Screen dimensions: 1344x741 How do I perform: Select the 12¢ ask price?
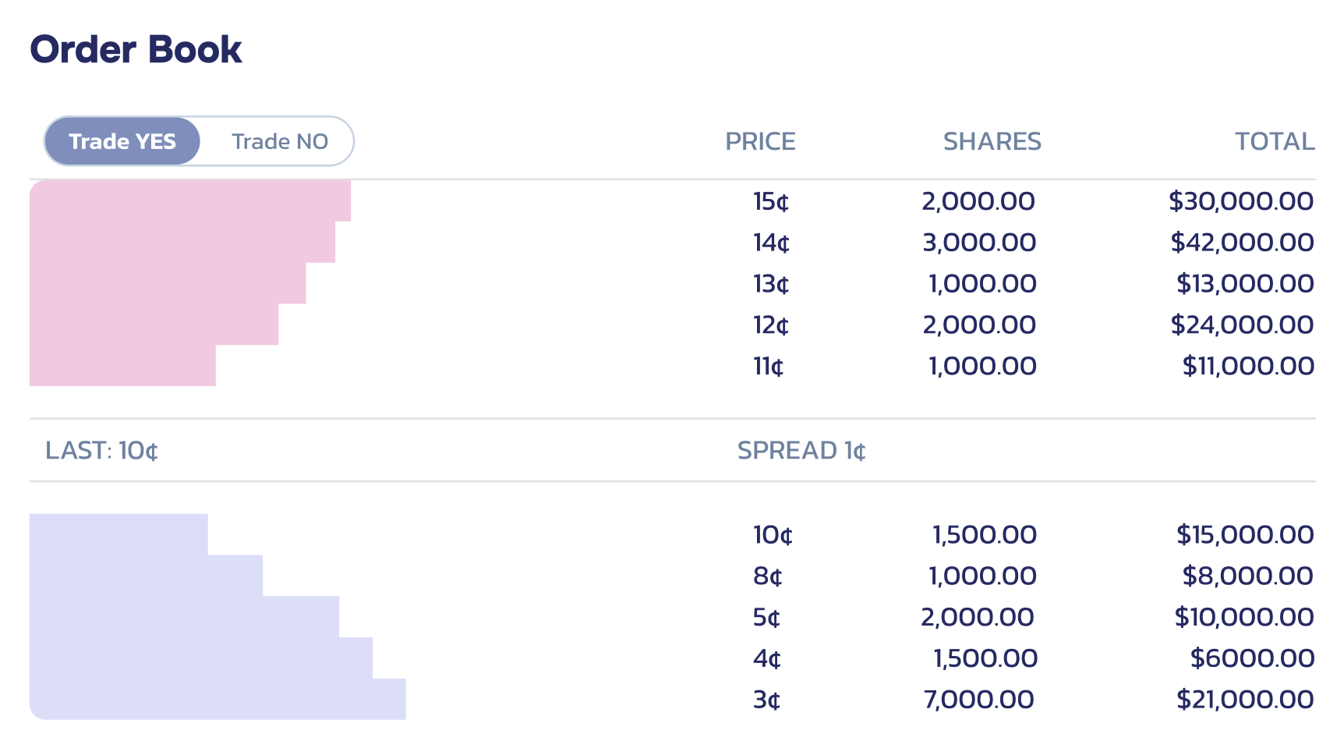771,325
